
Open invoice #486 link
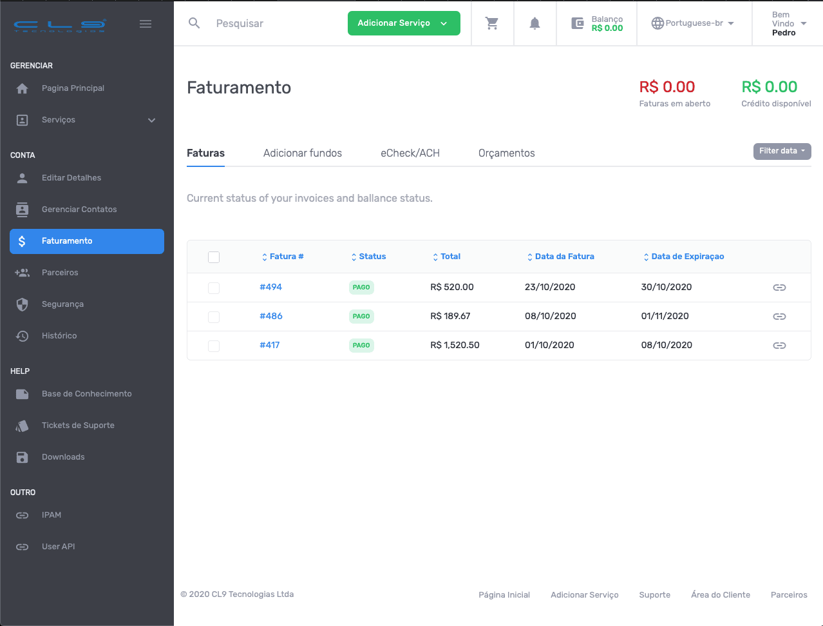tap(270, 316)
